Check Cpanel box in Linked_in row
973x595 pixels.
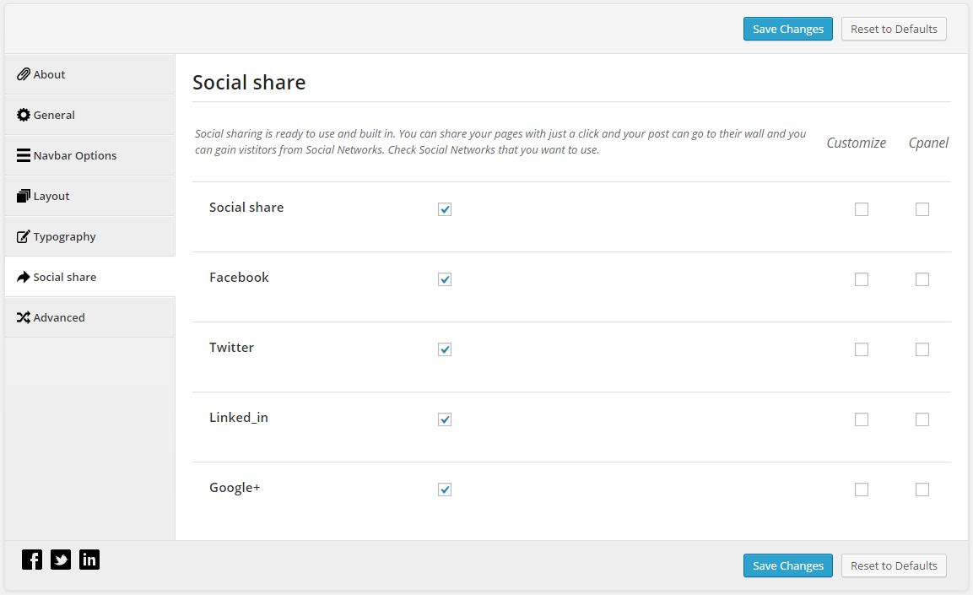pyautogui.click(x=922, y=419)
